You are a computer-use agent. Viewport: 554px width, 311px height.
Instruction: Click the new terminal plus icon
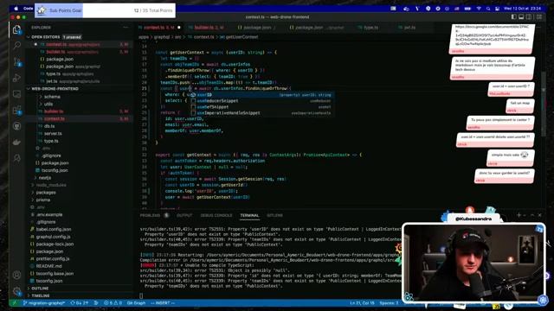[519, 215]
